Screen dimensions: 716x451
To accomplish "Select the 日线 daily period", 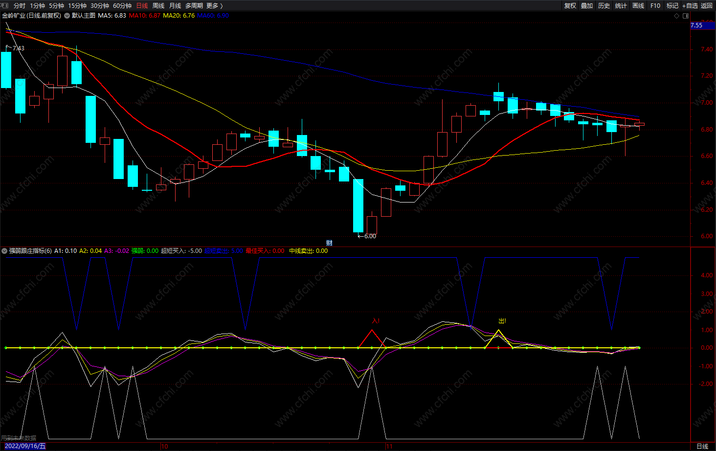I will coord(142,6).
